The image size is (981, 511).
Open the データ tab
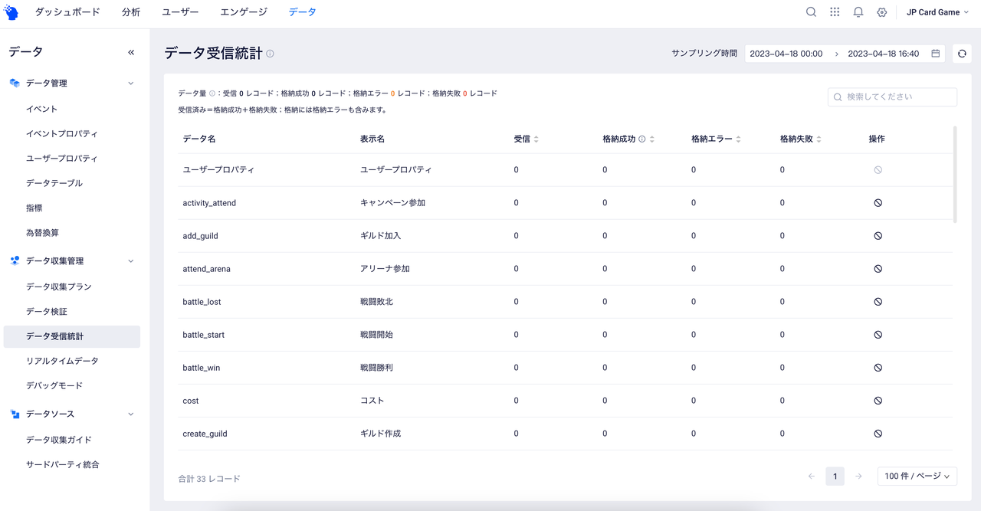[303, 12]
